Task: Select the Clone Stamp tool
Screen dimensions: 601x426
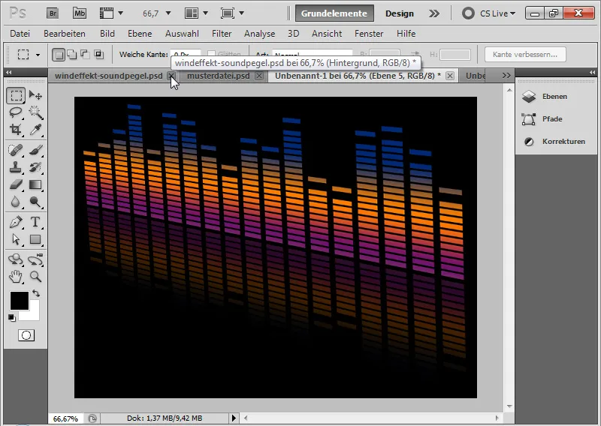Action: click(x=16, y=167)
